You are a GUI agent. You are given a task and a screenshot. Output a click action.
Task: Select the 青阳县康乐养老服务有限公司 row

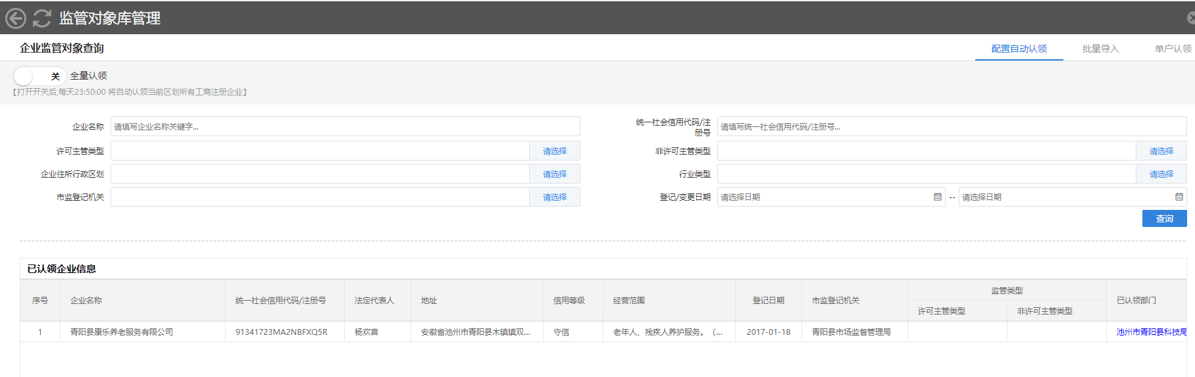click(122, 332)
